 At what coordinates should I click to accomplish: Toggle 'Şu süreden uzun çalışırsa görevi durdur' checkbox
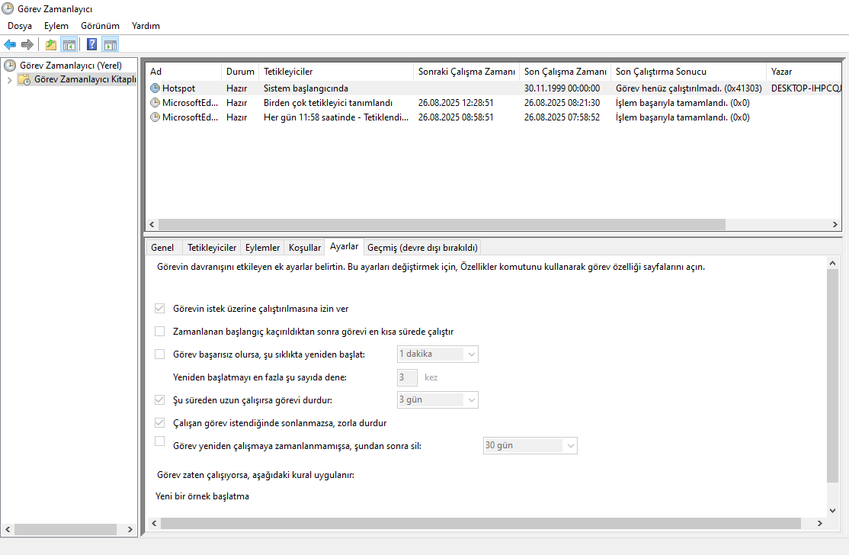click(x=160, y=400)
